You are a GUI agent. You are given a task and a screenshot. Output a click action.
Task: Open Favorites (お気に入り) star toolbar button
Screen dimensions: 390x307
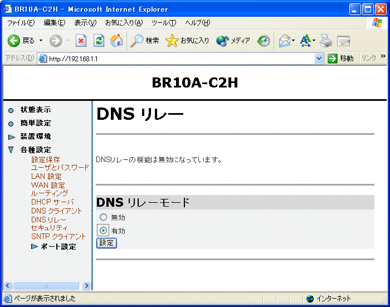click(x=187, y=41)
